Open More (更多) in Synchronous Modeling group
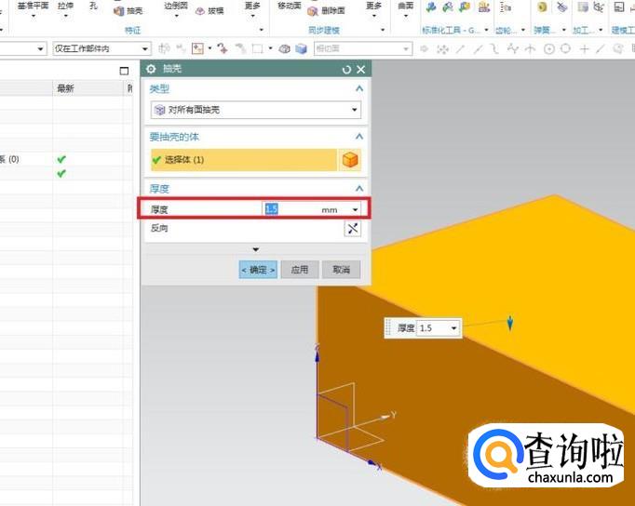This screenshot has height=506, width=635. pos(373,9)
